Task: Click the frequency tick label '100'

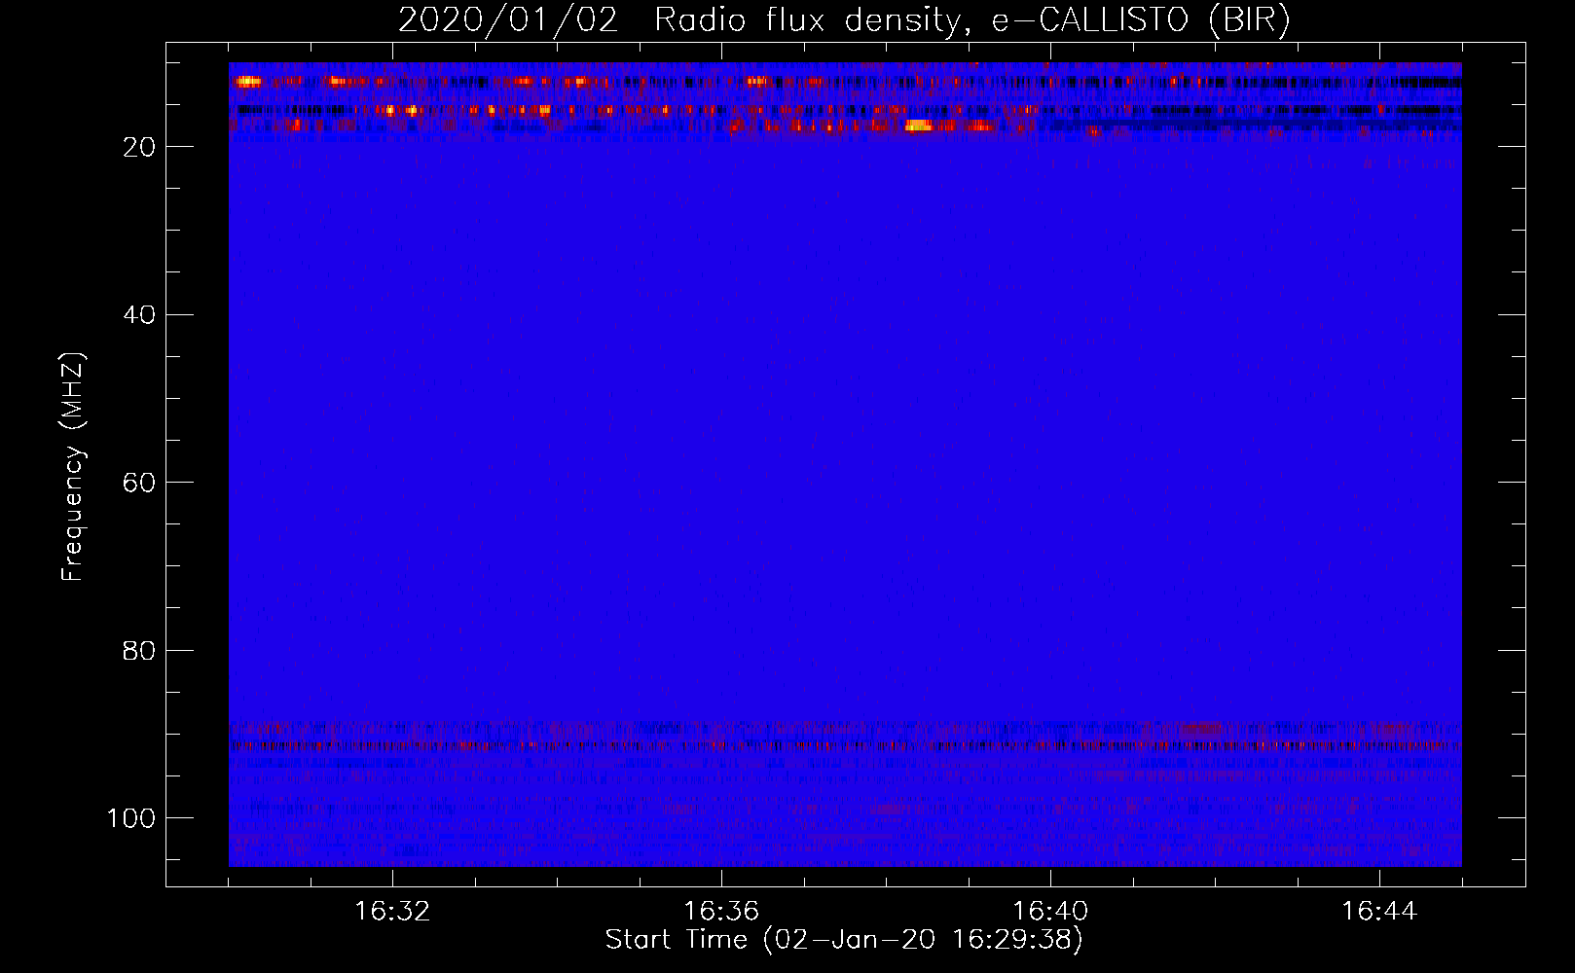Action: 131,818
